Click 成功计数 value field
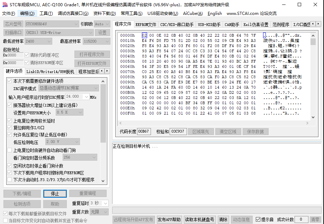 pyautogui.click(x=301, y=219)
